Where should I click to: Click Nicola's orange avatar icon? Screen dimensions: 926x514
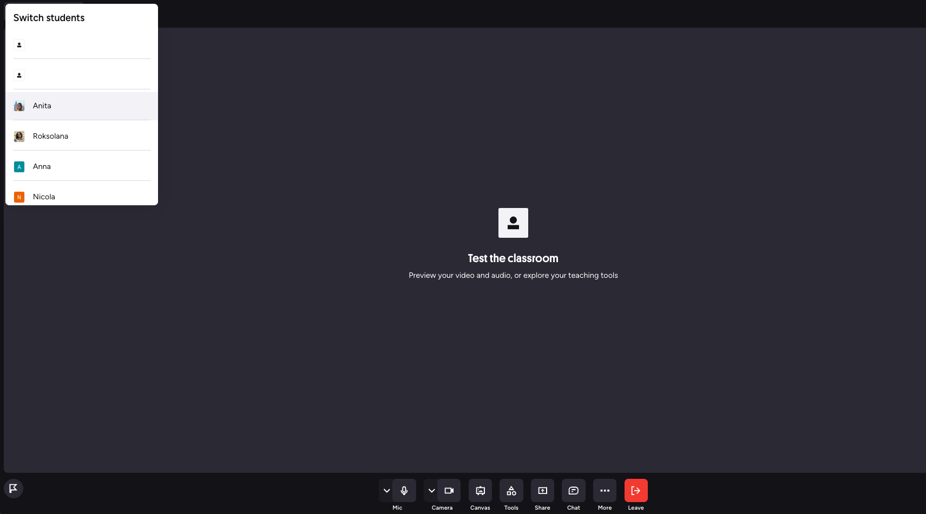pyautogui.click(x=19, y=197)
